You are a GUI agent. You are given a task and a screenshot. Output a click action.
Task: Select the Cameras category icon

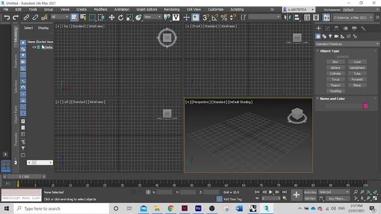point(336,36)
